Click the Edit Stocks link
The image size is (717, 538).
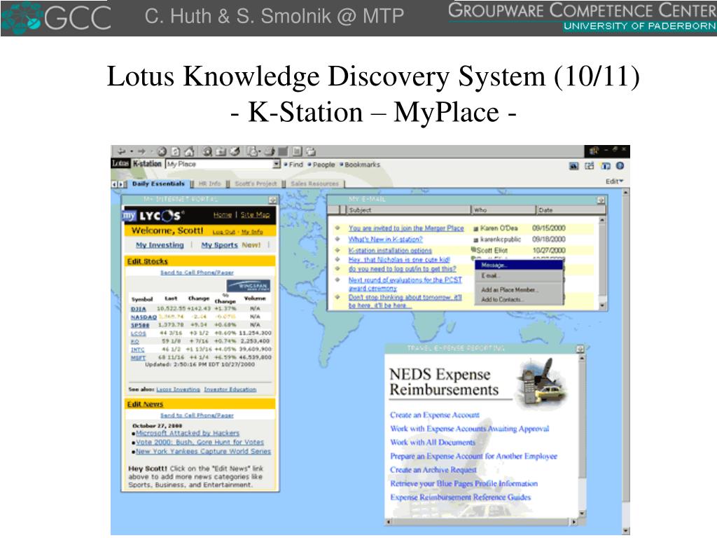click(x=147, y=261)
